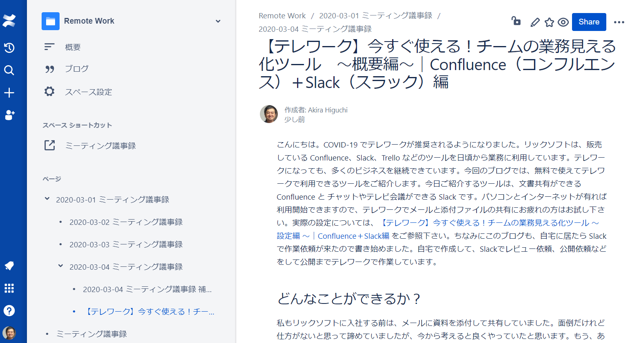Click the ブログ quote icon
Viewport: 632px width, 343px height.
click(x=49, y=69)
